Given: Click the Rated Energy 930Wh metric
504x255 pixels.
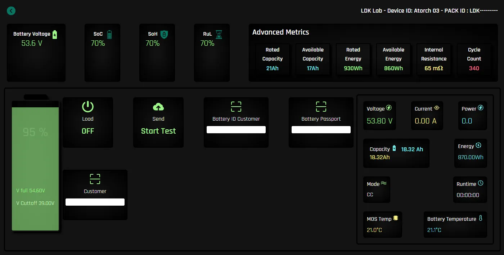Looking at the screenshot, I should point(353,59).
